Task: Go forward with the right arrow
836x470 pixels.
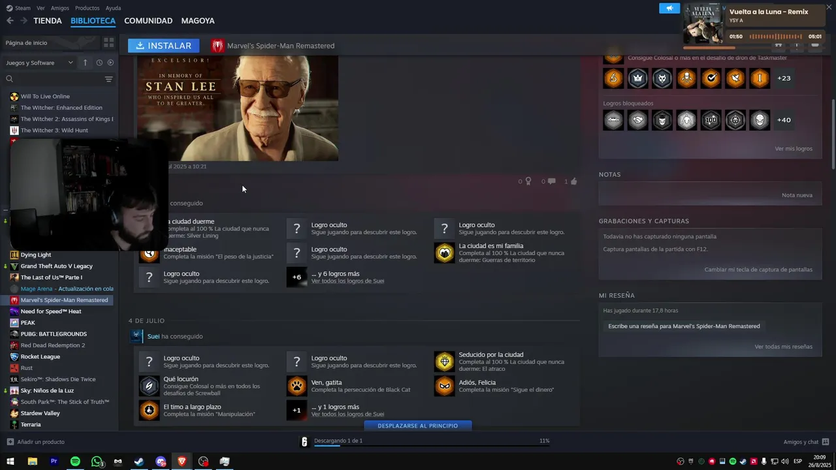Action: 24,21
